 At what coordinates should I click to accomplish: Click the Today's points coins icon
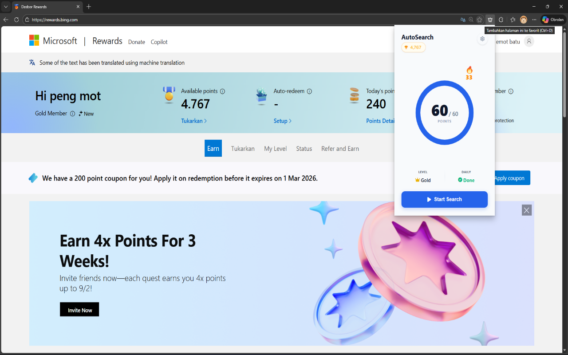(x=354, y=95)
